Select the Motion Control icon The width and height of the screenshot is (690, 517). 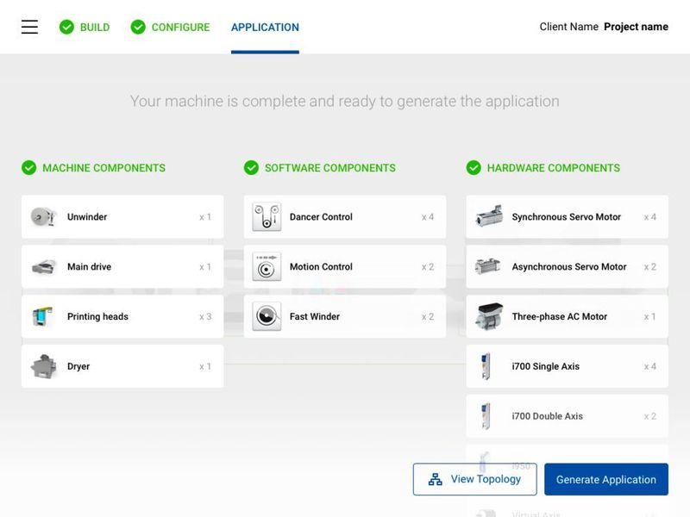(x=267, y=267)
